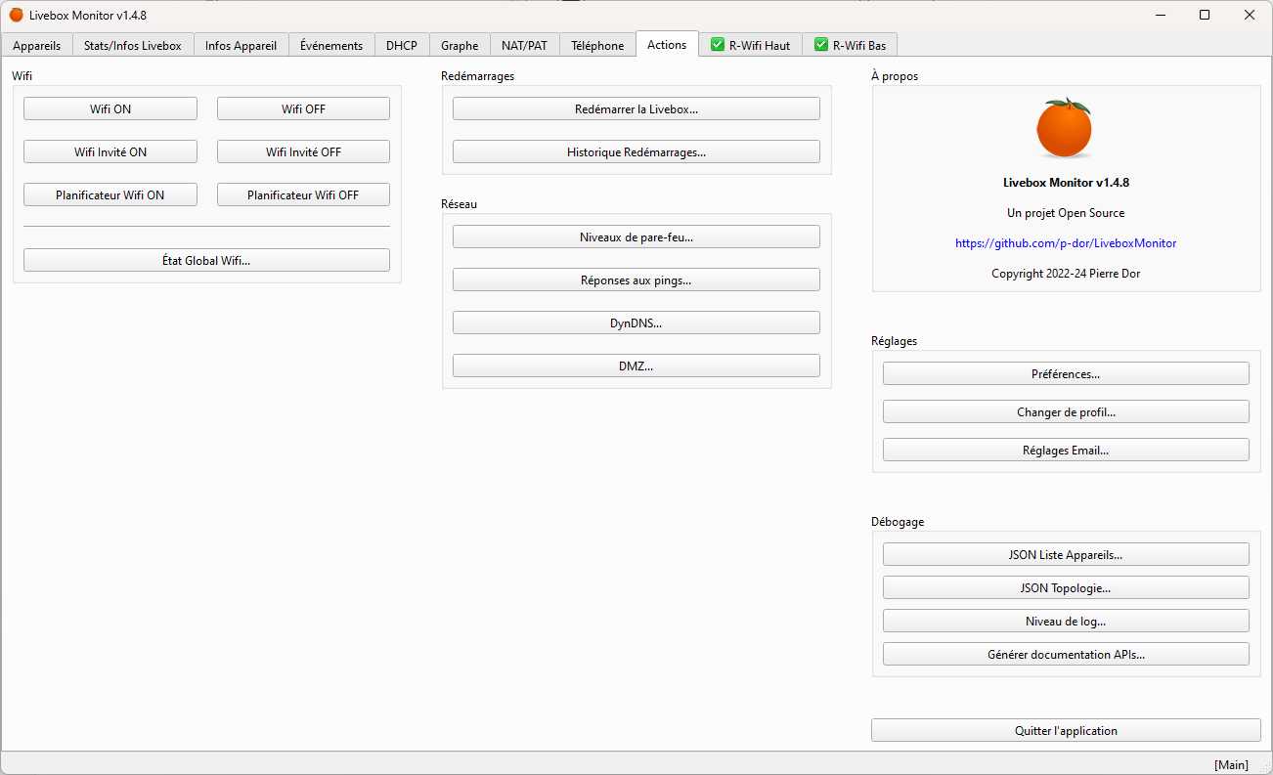The width and height of the screenshot is (1273, 775).
Task: Select the Téléphone tab
Action: [x=597, y=45]
